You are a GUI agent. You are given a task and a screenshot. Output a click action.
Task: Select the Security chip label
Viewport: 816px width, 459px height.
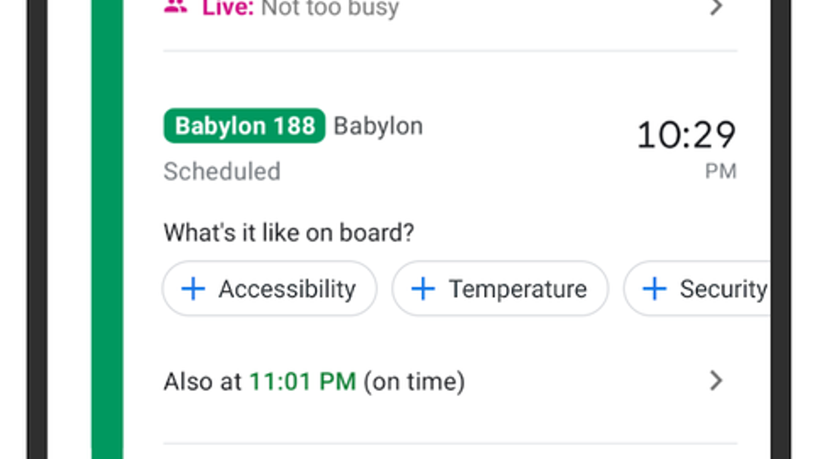723,289
